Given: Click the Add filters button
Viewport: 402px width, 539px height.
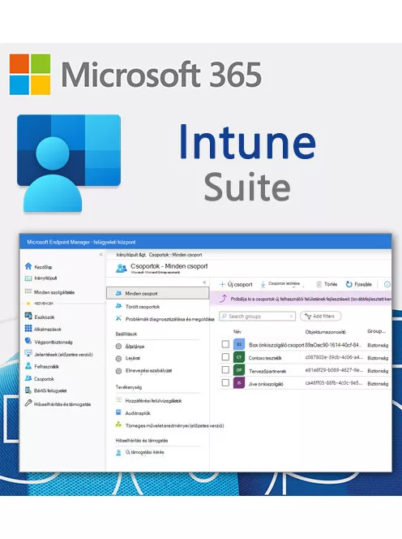Looking at the screenshot, I should (x=321, y=316).
